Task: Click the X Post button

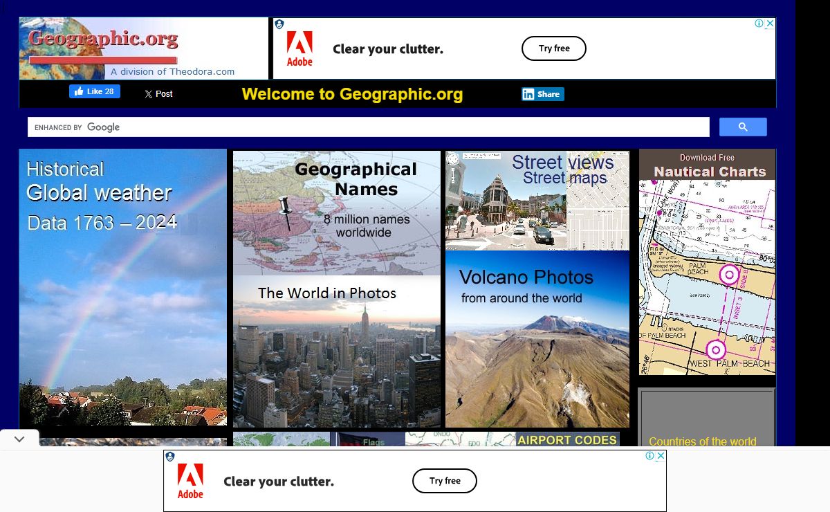Action: (x=158, y=93)
